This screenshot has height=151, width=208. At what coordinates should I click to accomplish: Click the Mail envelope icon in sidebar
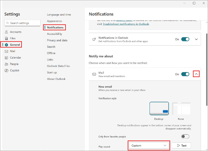click(x=6, y=51)
